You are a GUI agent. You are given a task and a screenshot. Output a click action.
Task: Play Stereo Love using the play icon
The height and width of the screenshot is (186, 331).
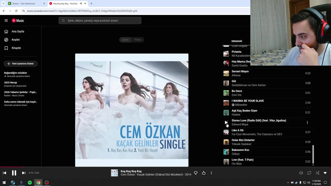pyautogui.click(x=226, y=122)
